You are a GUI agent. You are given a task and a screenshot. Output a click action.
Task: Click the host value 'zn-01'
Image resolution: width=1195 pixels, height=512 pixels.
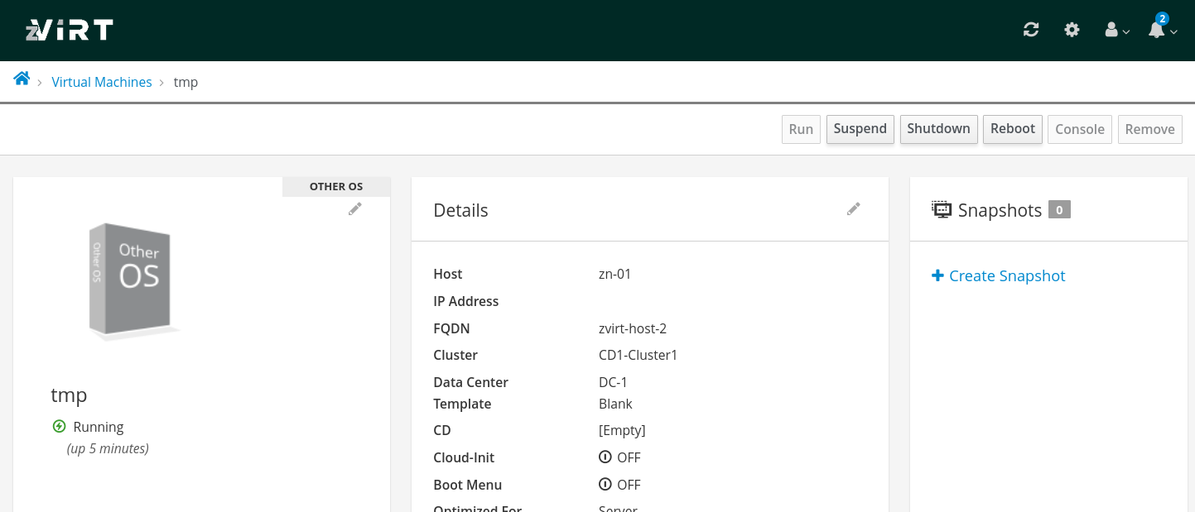pos(615,274)
